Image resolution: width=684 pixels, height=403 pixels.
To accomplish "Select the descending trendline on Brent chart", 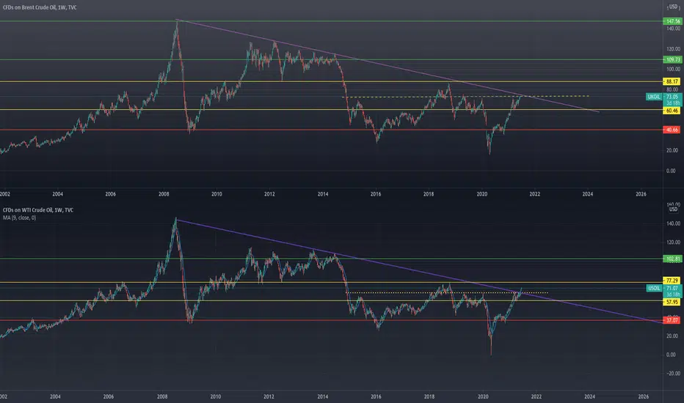I will (x=388, y=65).
